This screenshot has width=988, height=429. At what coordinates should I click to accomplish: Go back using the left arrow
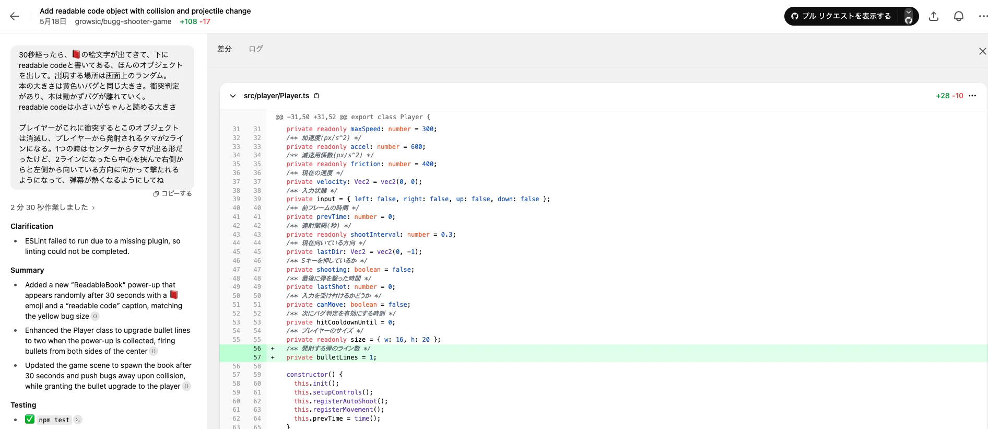[x=15, y=16]
